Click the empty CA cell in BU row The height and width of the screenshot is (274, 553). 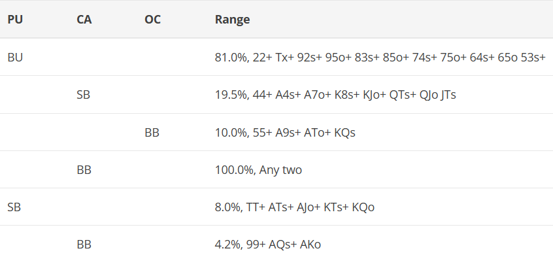point(107,57)
